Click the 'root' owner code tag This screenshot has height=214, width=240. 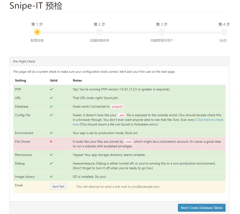pyautogui.click(x=128, y=142)
